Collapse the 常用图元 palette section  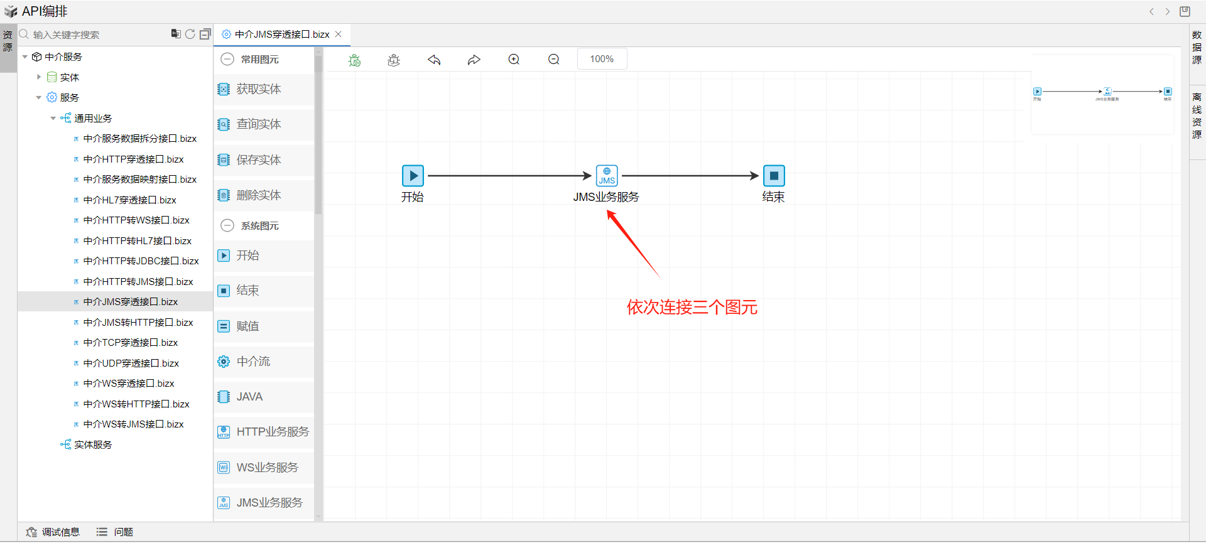point(227,59)
